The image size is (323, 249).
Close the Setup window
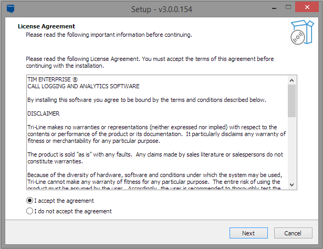click(x=307, y=7)
